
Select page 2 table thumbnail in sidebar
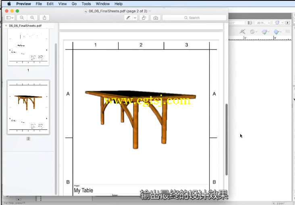click(28, 107)
